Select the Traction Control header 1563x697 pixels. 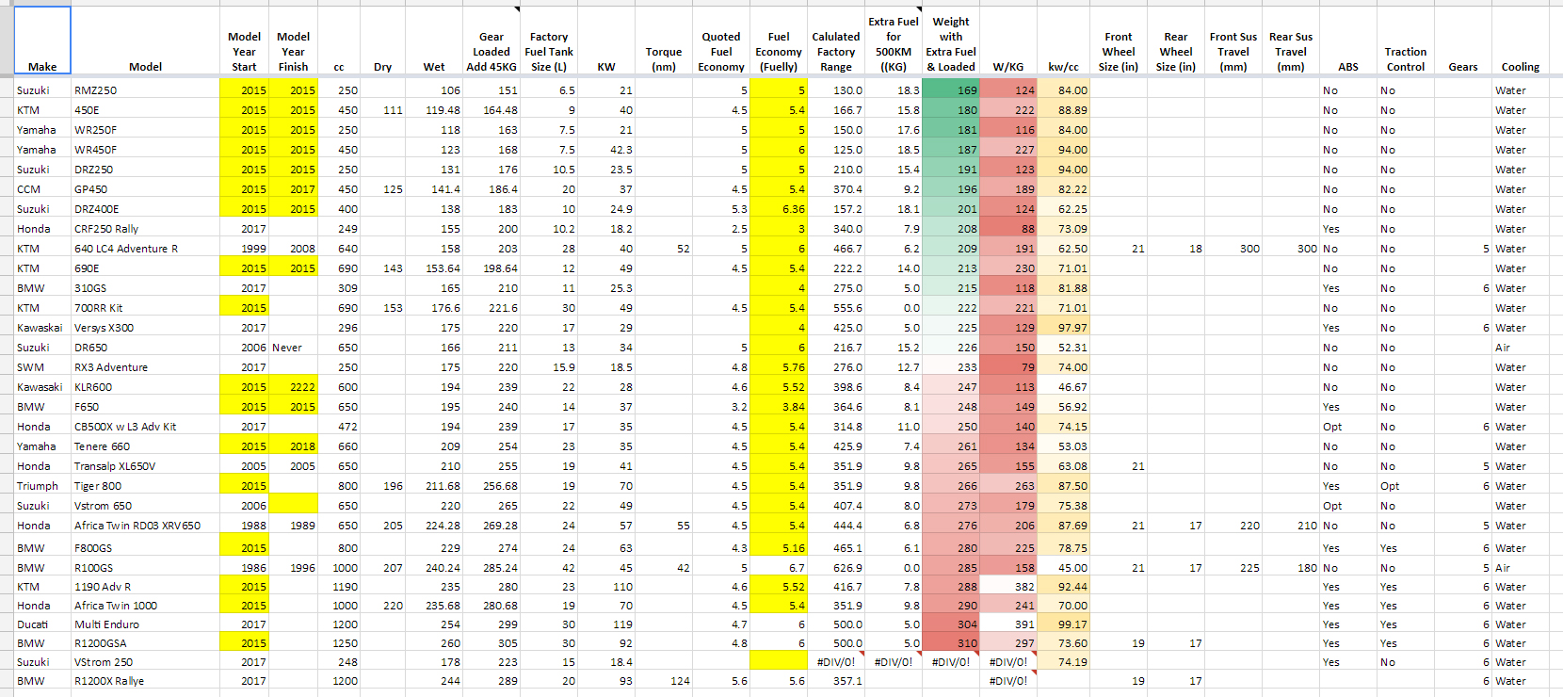pyautogui.click(x=1406, y=41)
